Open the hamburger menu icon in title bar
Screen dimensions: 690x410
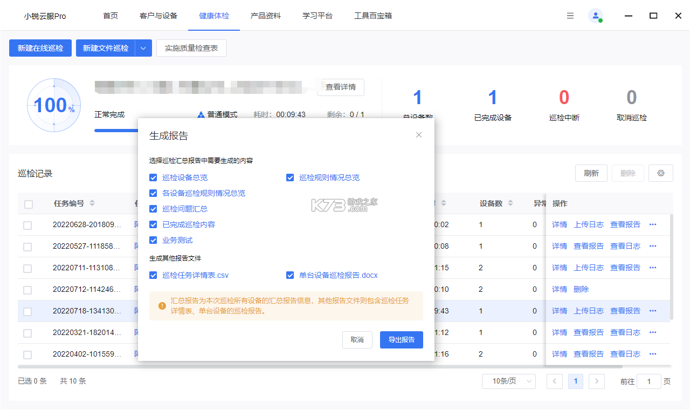coord(570,16)
